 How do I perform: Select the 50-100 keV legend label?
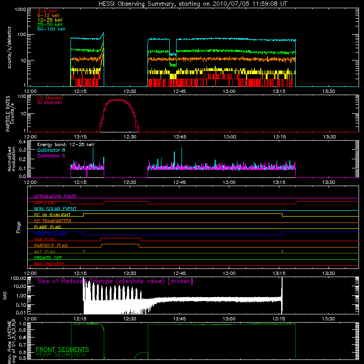[x=51, y=29]
